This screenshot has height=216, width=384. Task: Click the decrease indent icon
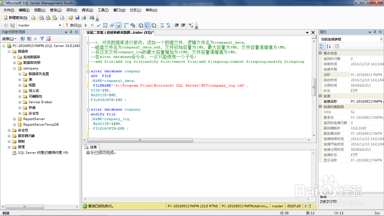177,25
